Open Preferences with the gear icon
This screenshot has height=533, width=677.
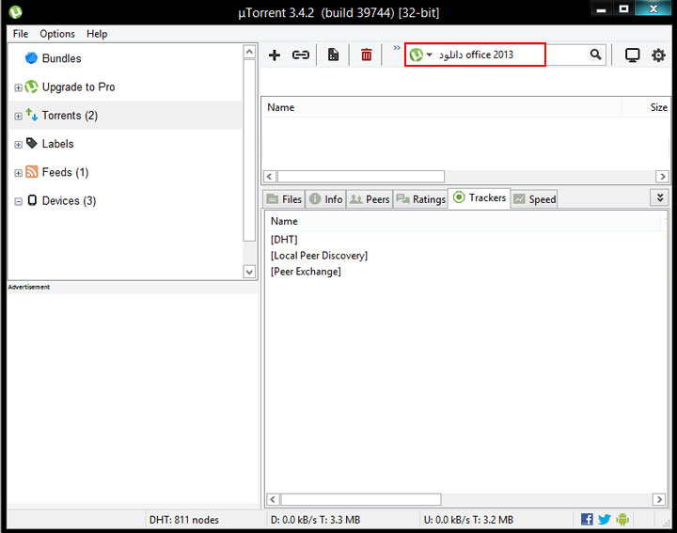tap(658, 55)
